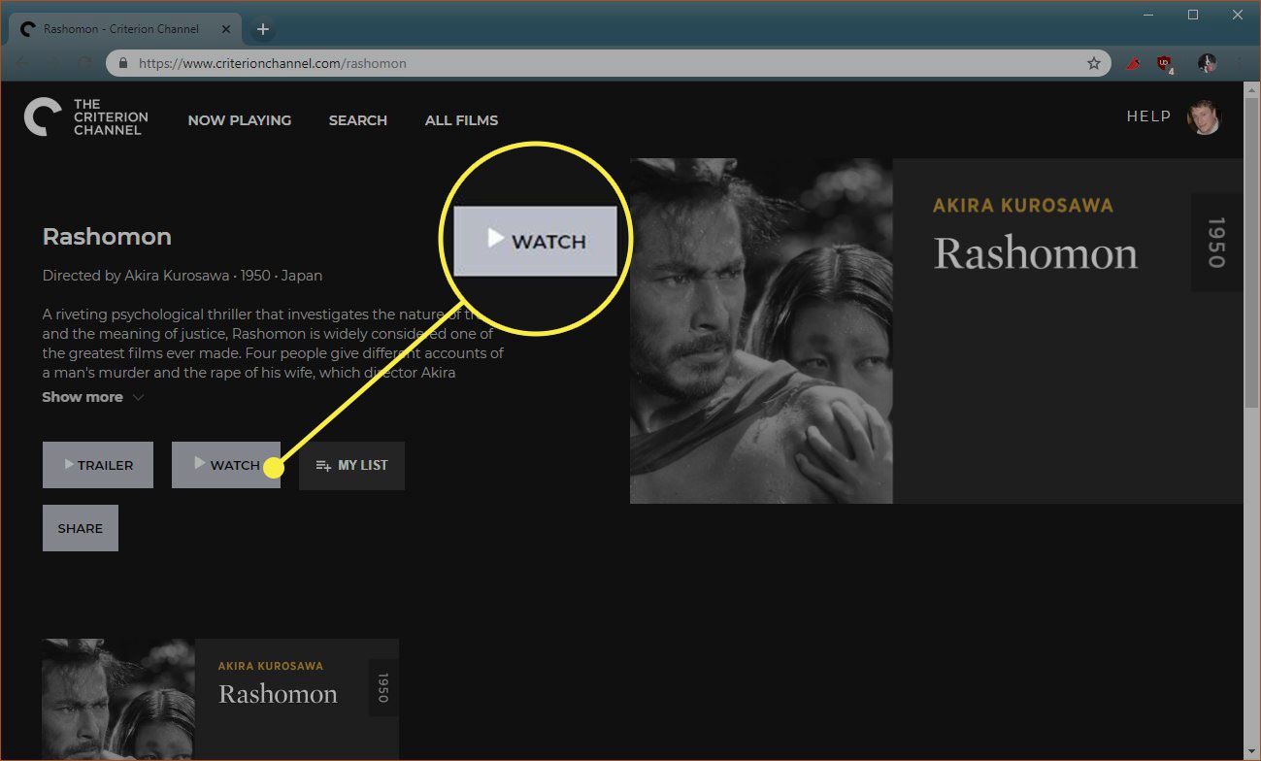1261x761 pixels.
Task: Open the Chrome profile avatar in toolbar
Action: click(x=1207, y=63)
